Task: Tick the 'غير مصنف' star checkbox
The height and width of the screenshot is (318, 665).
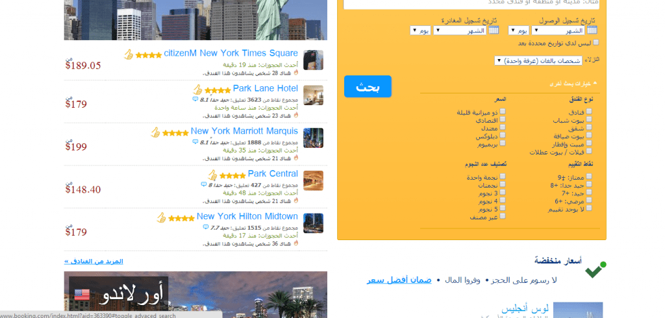Action: click(503, 216)
